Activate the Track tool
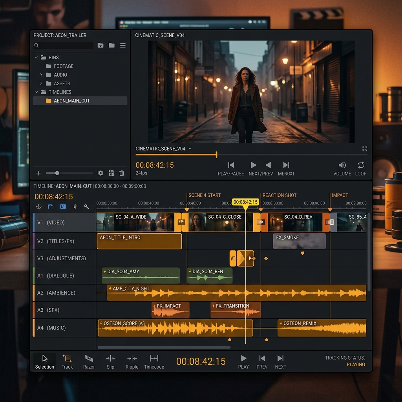 [67, 362]
